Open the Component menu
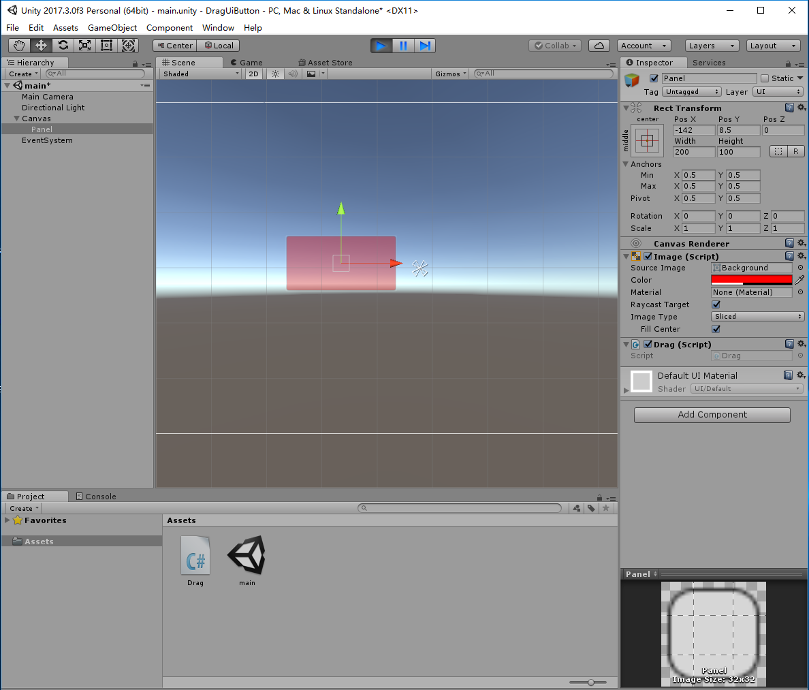The image size is (809, 690). [x=170, y=27]
